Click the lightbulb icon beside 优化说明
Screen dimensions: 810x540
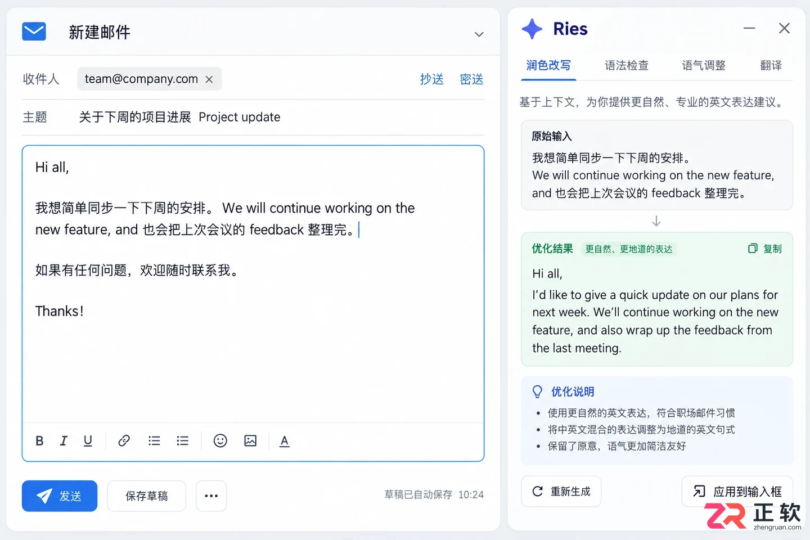click(x=537, y=391)
